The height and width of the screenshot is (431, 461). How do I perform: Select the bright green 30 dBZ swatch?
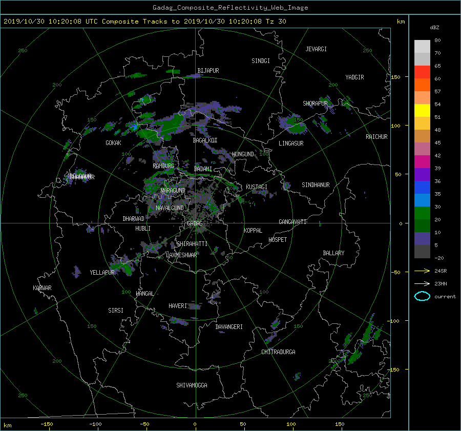coord(422,213)
